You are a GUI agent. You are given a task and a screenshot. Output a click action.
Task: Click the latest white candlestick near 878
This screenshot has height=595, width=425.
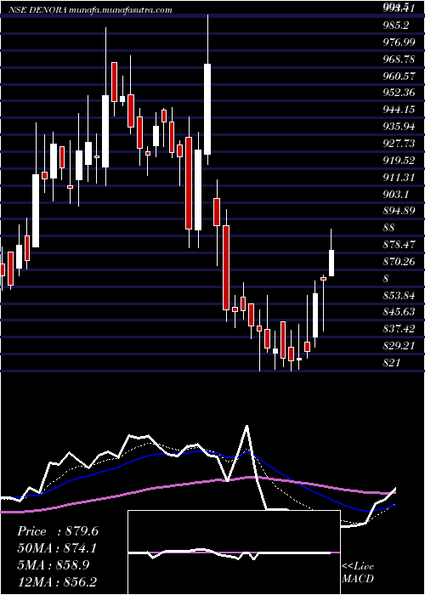click(x=331, y=263)
